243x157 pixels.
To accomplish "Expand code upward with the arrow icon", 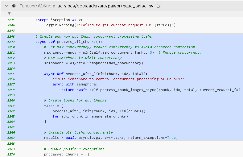I will click(9, 14).
